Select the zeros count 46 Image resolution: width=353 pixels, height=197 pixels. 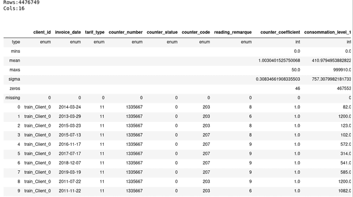[x=298, y=89]
